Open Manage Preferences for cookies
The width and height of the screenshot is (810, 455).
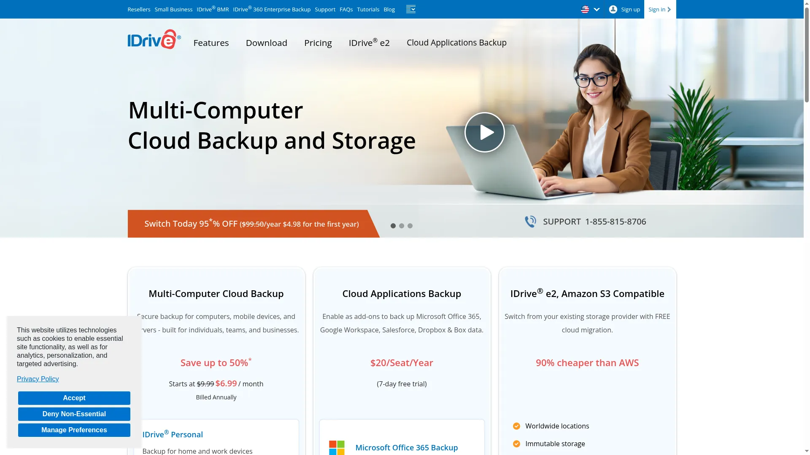pos(74,430)
